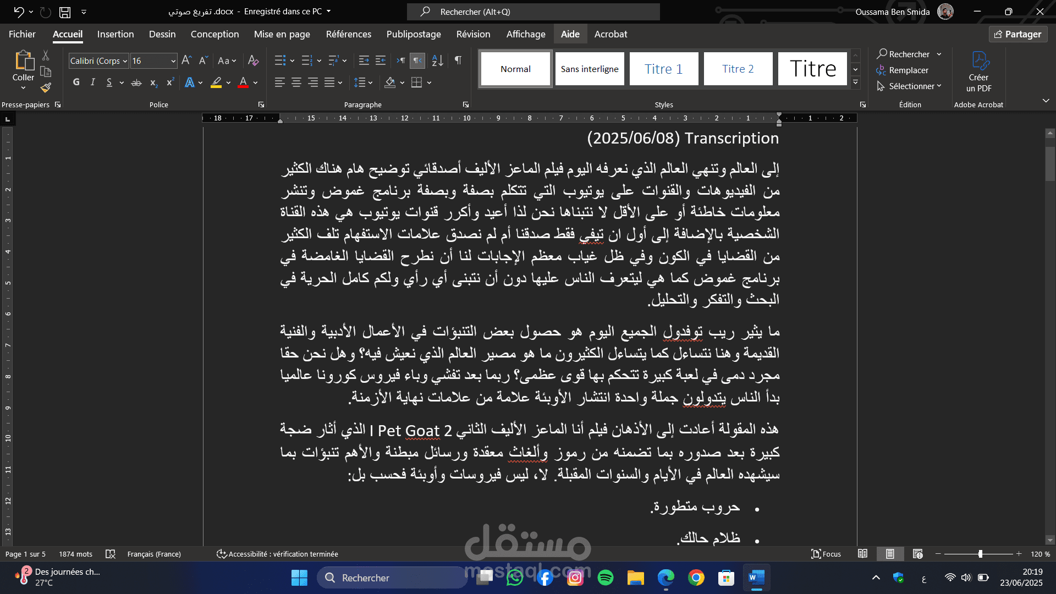Open the Références tab
Viewport: 1056px width, 594px height.
coord(349,34)
